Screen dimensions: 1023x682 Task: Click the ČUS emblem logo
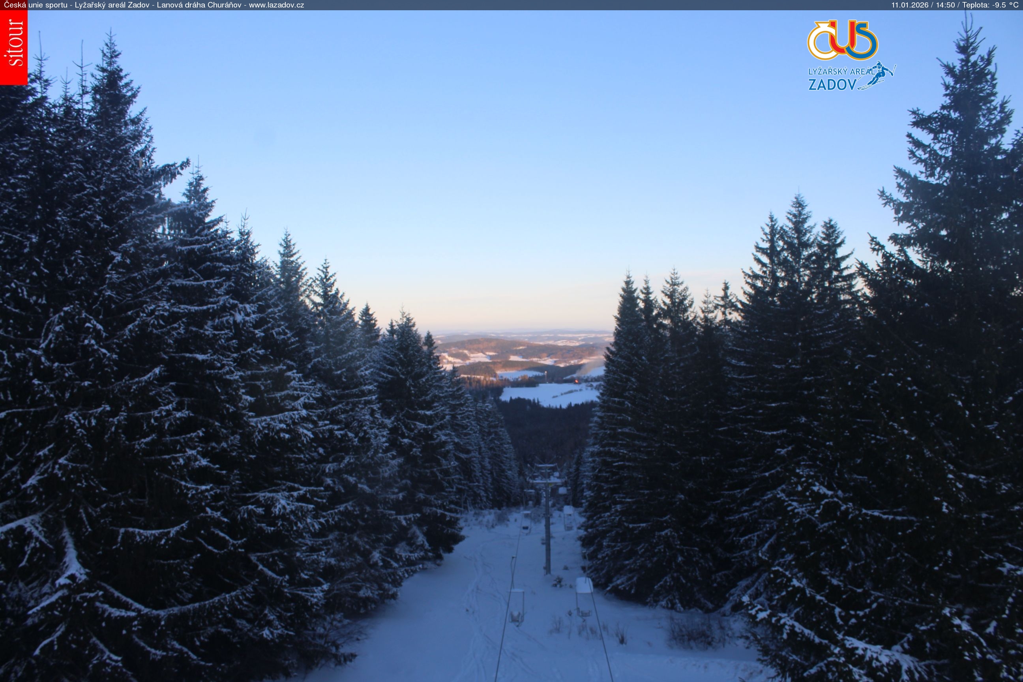pos(843,40)
